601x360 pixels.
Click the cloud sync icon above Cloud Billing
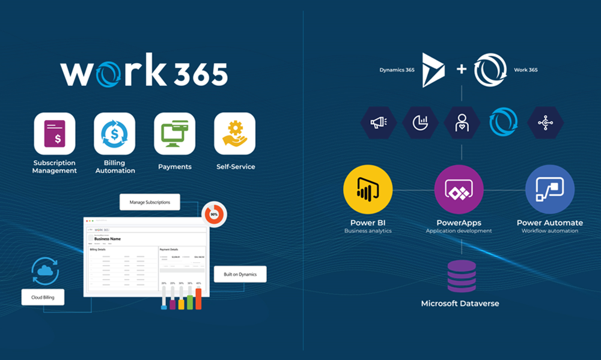tap(45, 271)
